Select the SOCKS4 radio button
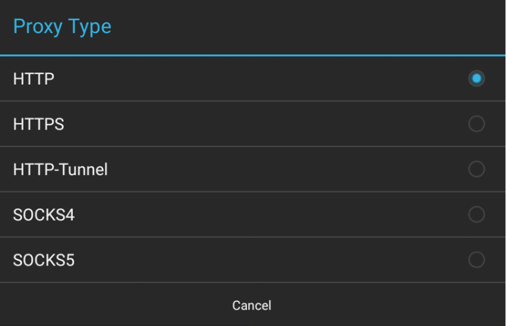This screenshot has height=326, width=506. click(x=475, y=215)
